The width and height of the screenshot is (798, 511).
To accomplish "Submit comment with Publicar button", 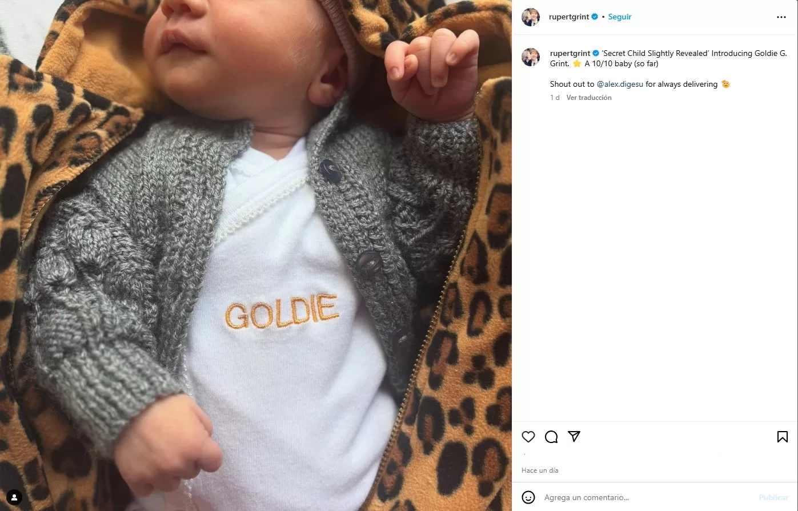I will [x=773, y=497].
